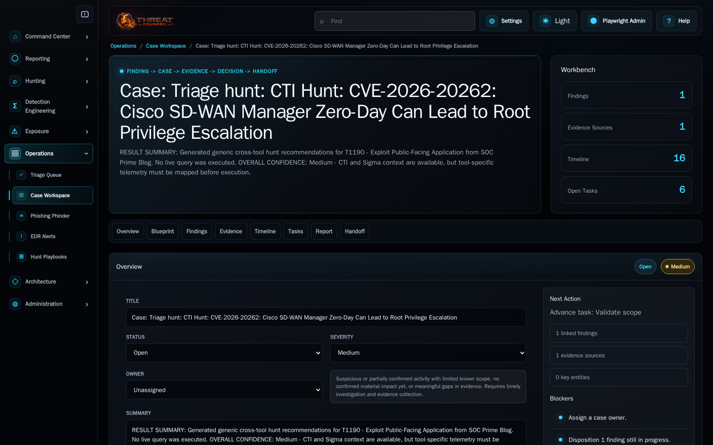The width and height of the screenshot is (713, 445).
Task: Click the Command Center home icon
Action: click(15, 36)
